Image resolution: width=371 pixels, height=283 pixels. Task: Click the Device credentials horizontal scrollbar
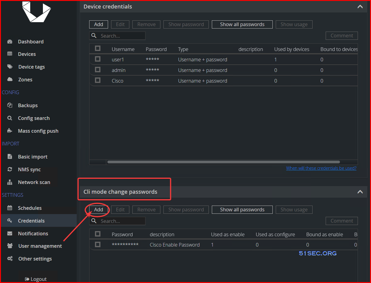(224, 162)
